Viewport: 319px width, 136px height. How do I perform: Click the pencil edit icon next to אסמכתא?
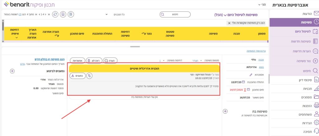click(x=251, y=75)
